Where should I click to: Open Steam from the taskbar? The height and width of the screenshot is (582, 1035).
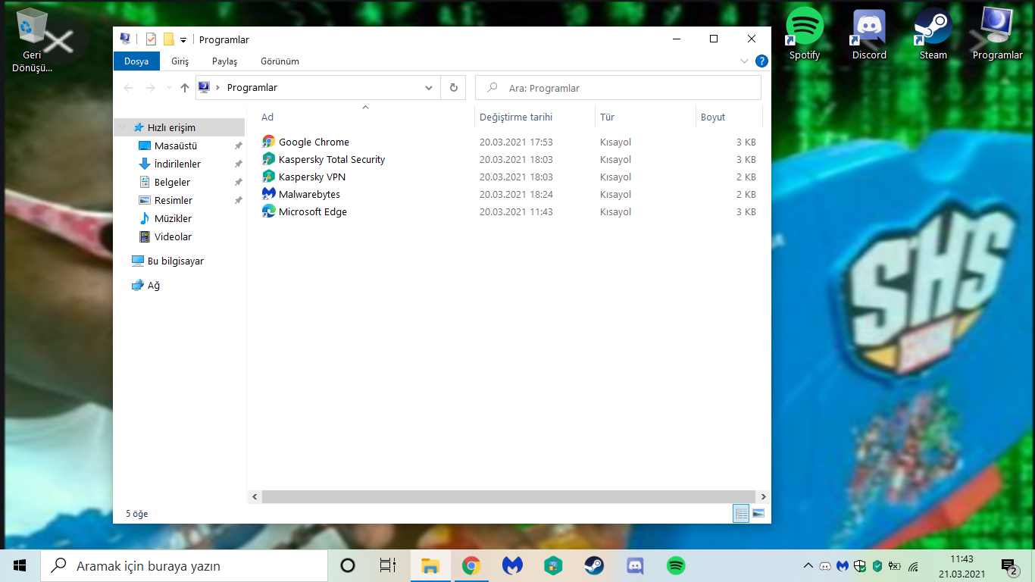(x=594, y=565)
